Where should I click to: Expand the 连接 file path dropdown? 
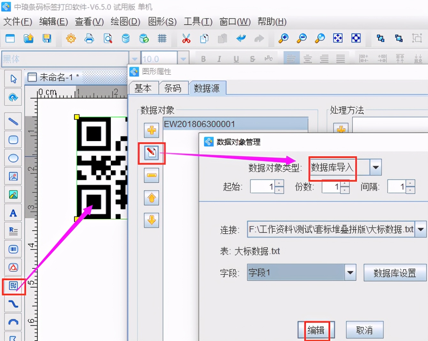point(421,229)
